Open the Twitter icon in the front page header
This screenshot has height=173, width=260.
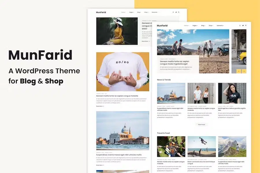click(243, 25)
